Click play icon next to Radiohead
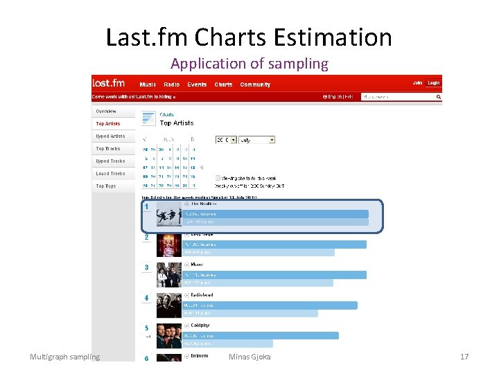The width and height of the screenshot is (499, 374). tap(187, 295)
